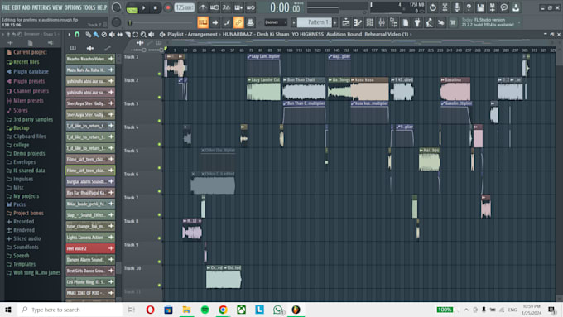Toggle mute LED on Track 3
563x317 pixels.
click(x=159, y=121)
